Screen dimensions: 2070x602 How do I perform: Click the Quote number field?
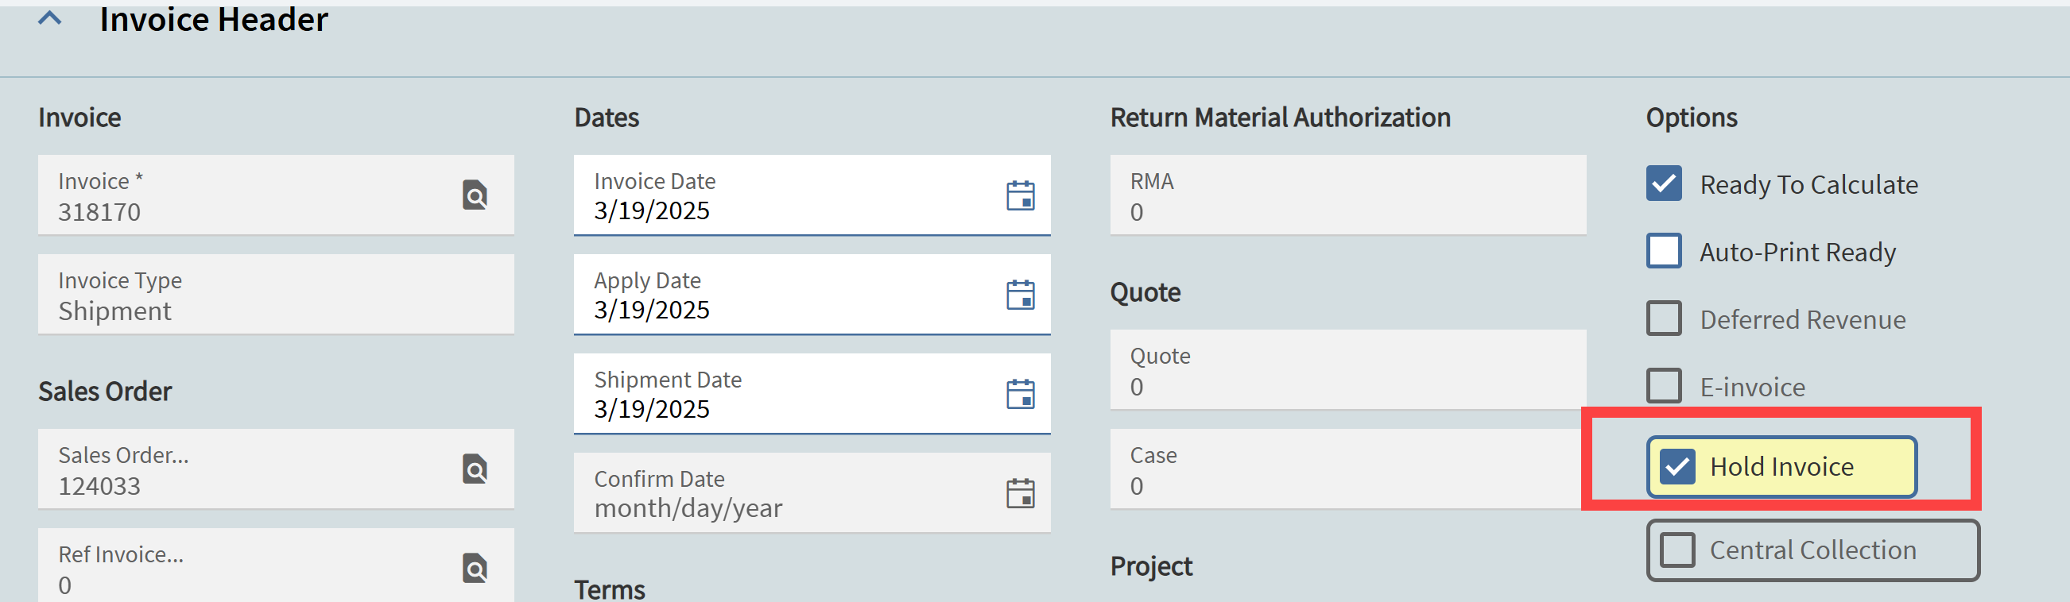(x=1347, y=369)
